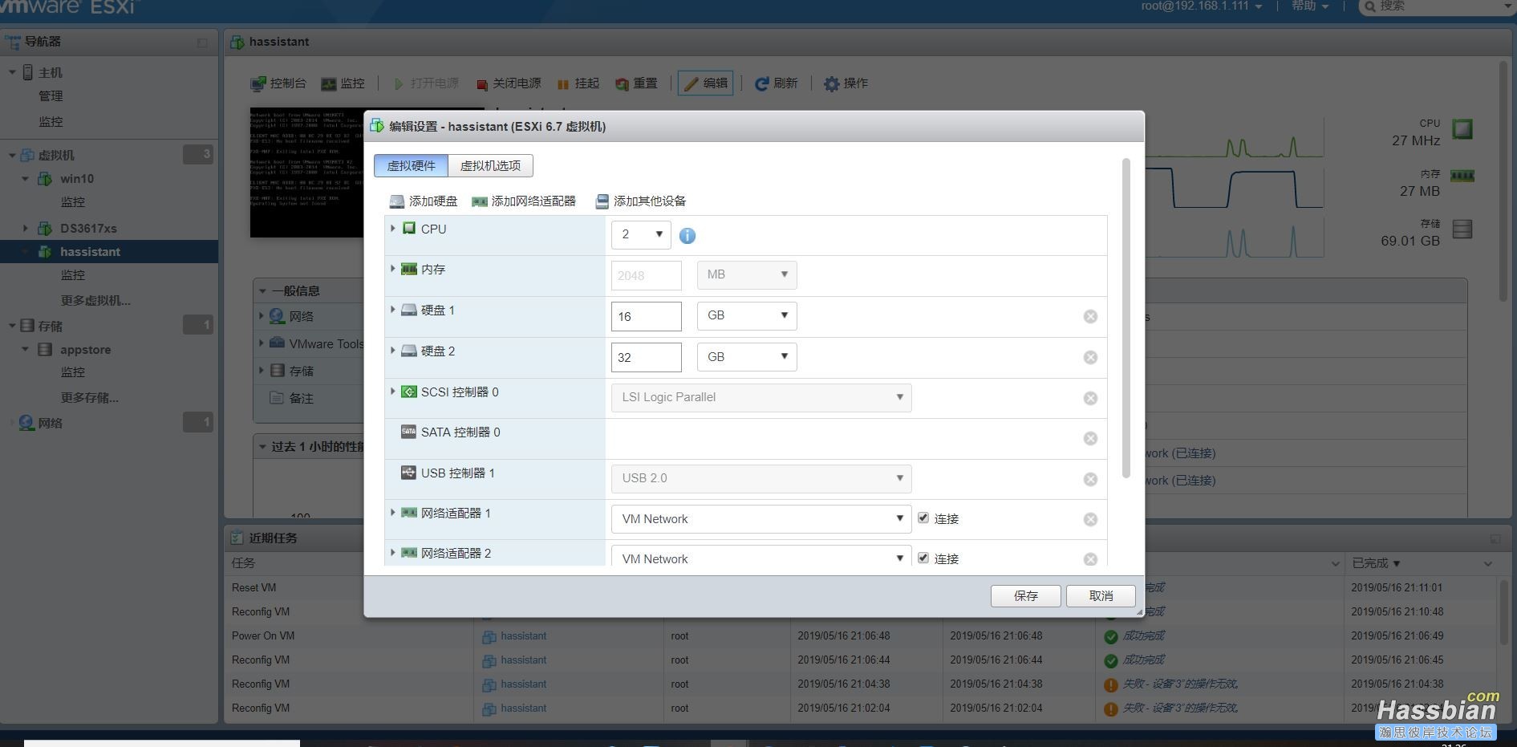Image resolution: width=1517 pixels, height=747 pixels.
Task: Remove 硬盘 1 with its delete icon
Action: click(1090, 317)
